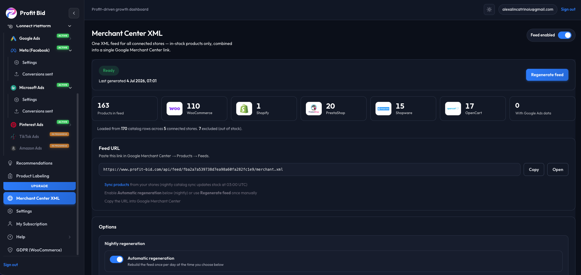This screenshot has width=581, height=275.
Task: Click the WooCommerce store icon
Action: point(175,109)
